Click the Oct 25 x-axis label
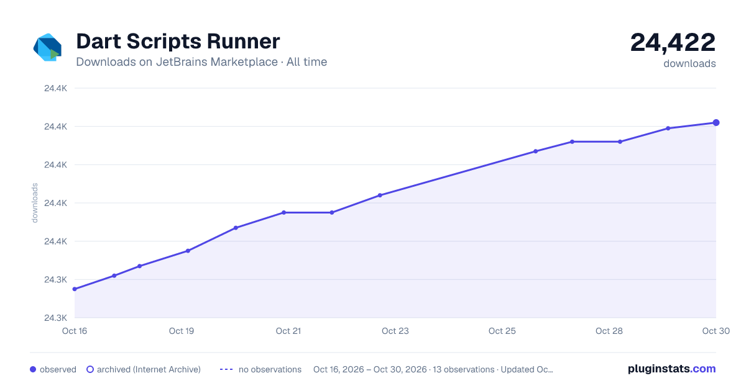Image resolution: width=746 pixels, height=391 pixels. (x=502, y=331)
